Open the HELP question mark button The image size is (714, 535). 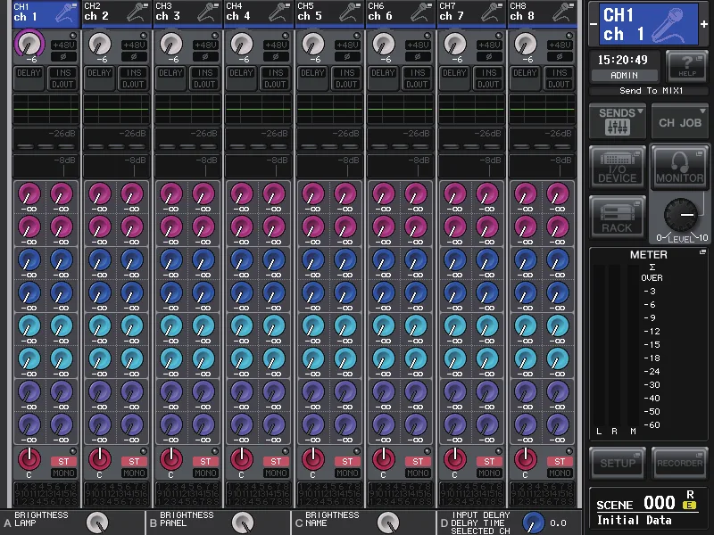point(686,66)
